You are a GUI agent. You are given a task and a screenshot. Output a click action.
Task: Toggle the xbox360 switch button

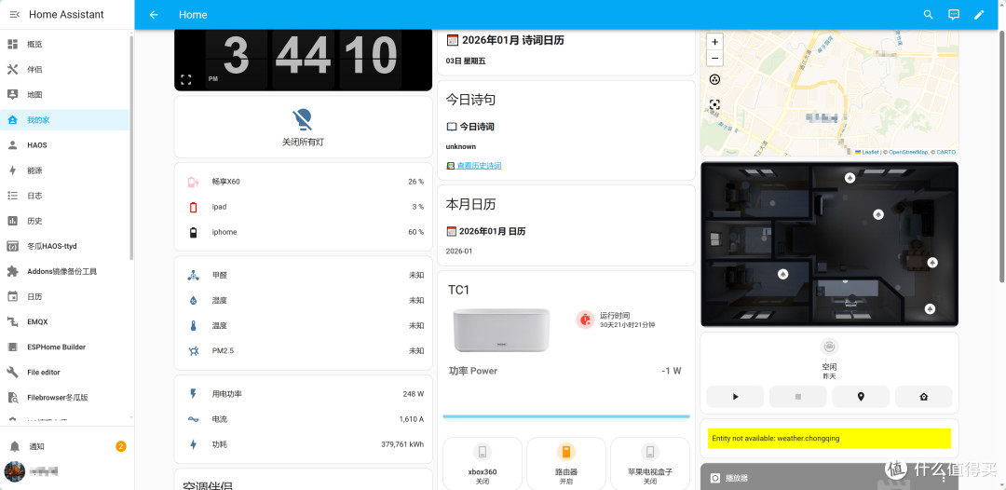pyautogui.click(x=483, y=462)
